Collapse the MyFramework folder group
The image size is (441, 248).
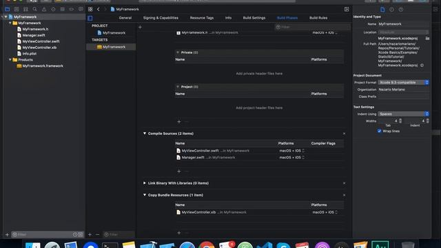click(x=10, y=23)
